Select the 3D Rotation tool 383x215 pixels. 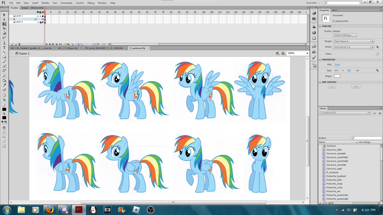pos(4,33)
